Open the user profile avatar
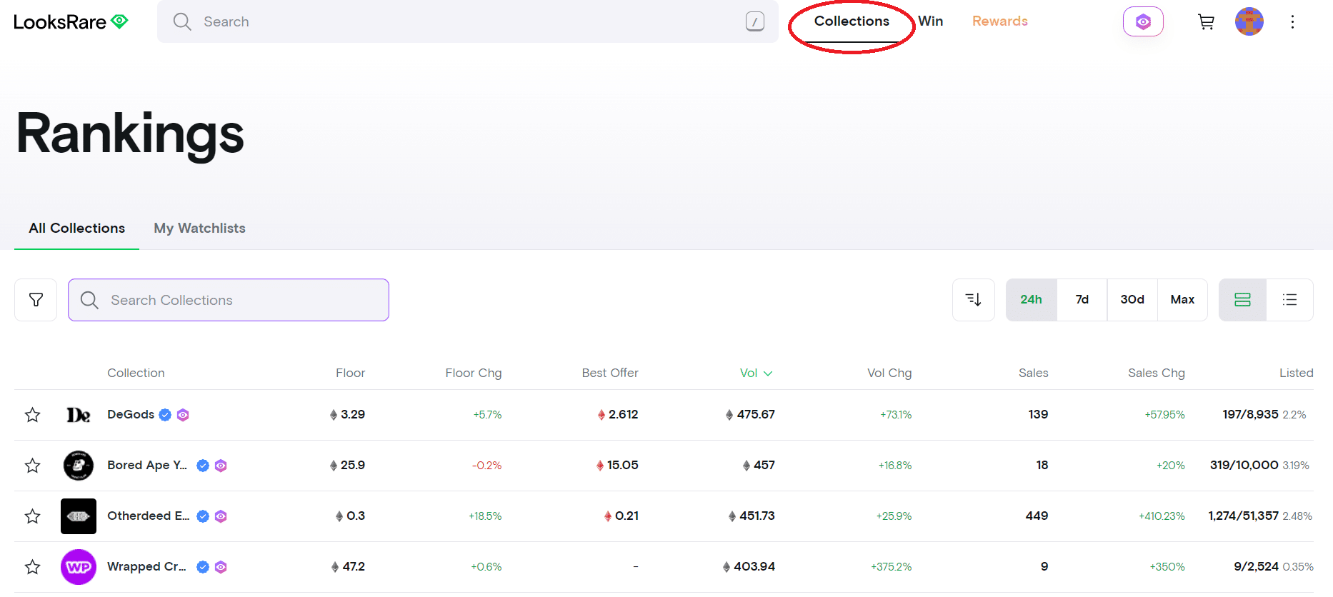Viewport: 1333px width, 597px height. pyautogui.click(x=1249, y=21)
